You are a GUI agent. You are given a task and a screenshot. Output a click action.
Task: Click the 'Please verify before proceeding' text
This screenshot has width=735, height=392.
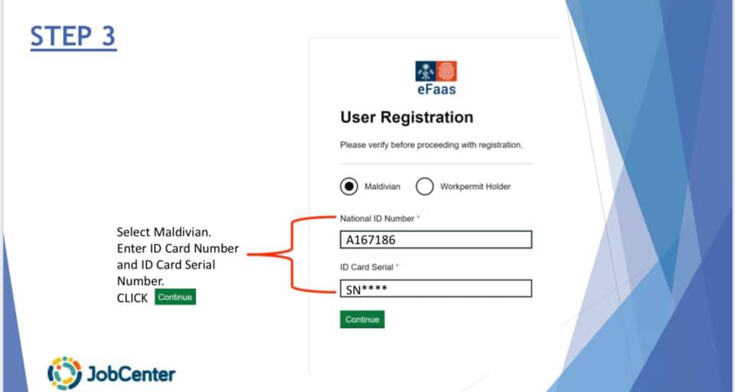pyautogui.click(x=431, y=145)
